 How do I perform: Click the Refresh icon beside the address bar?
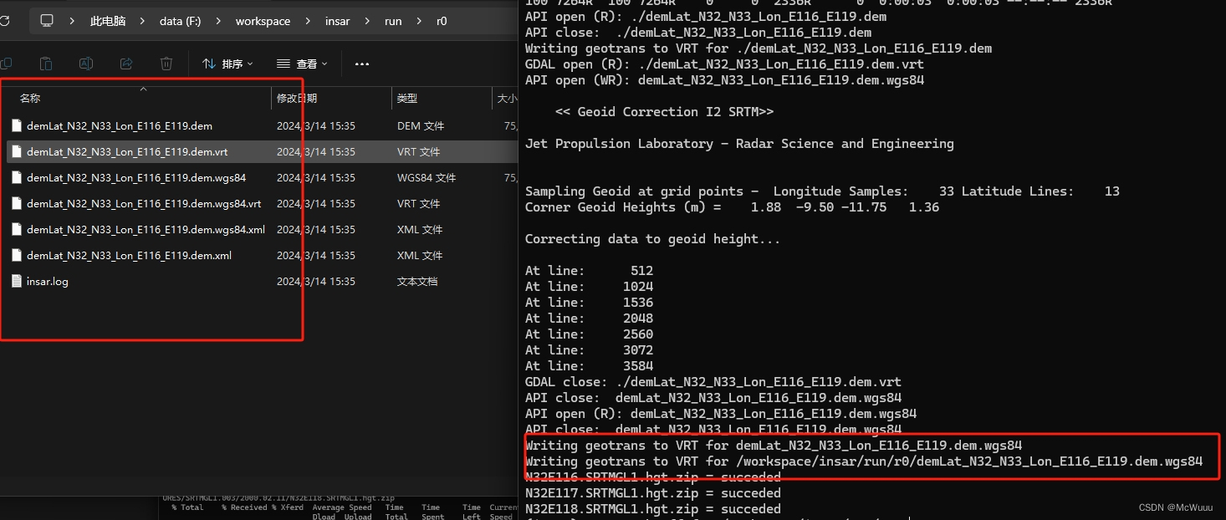7,21
